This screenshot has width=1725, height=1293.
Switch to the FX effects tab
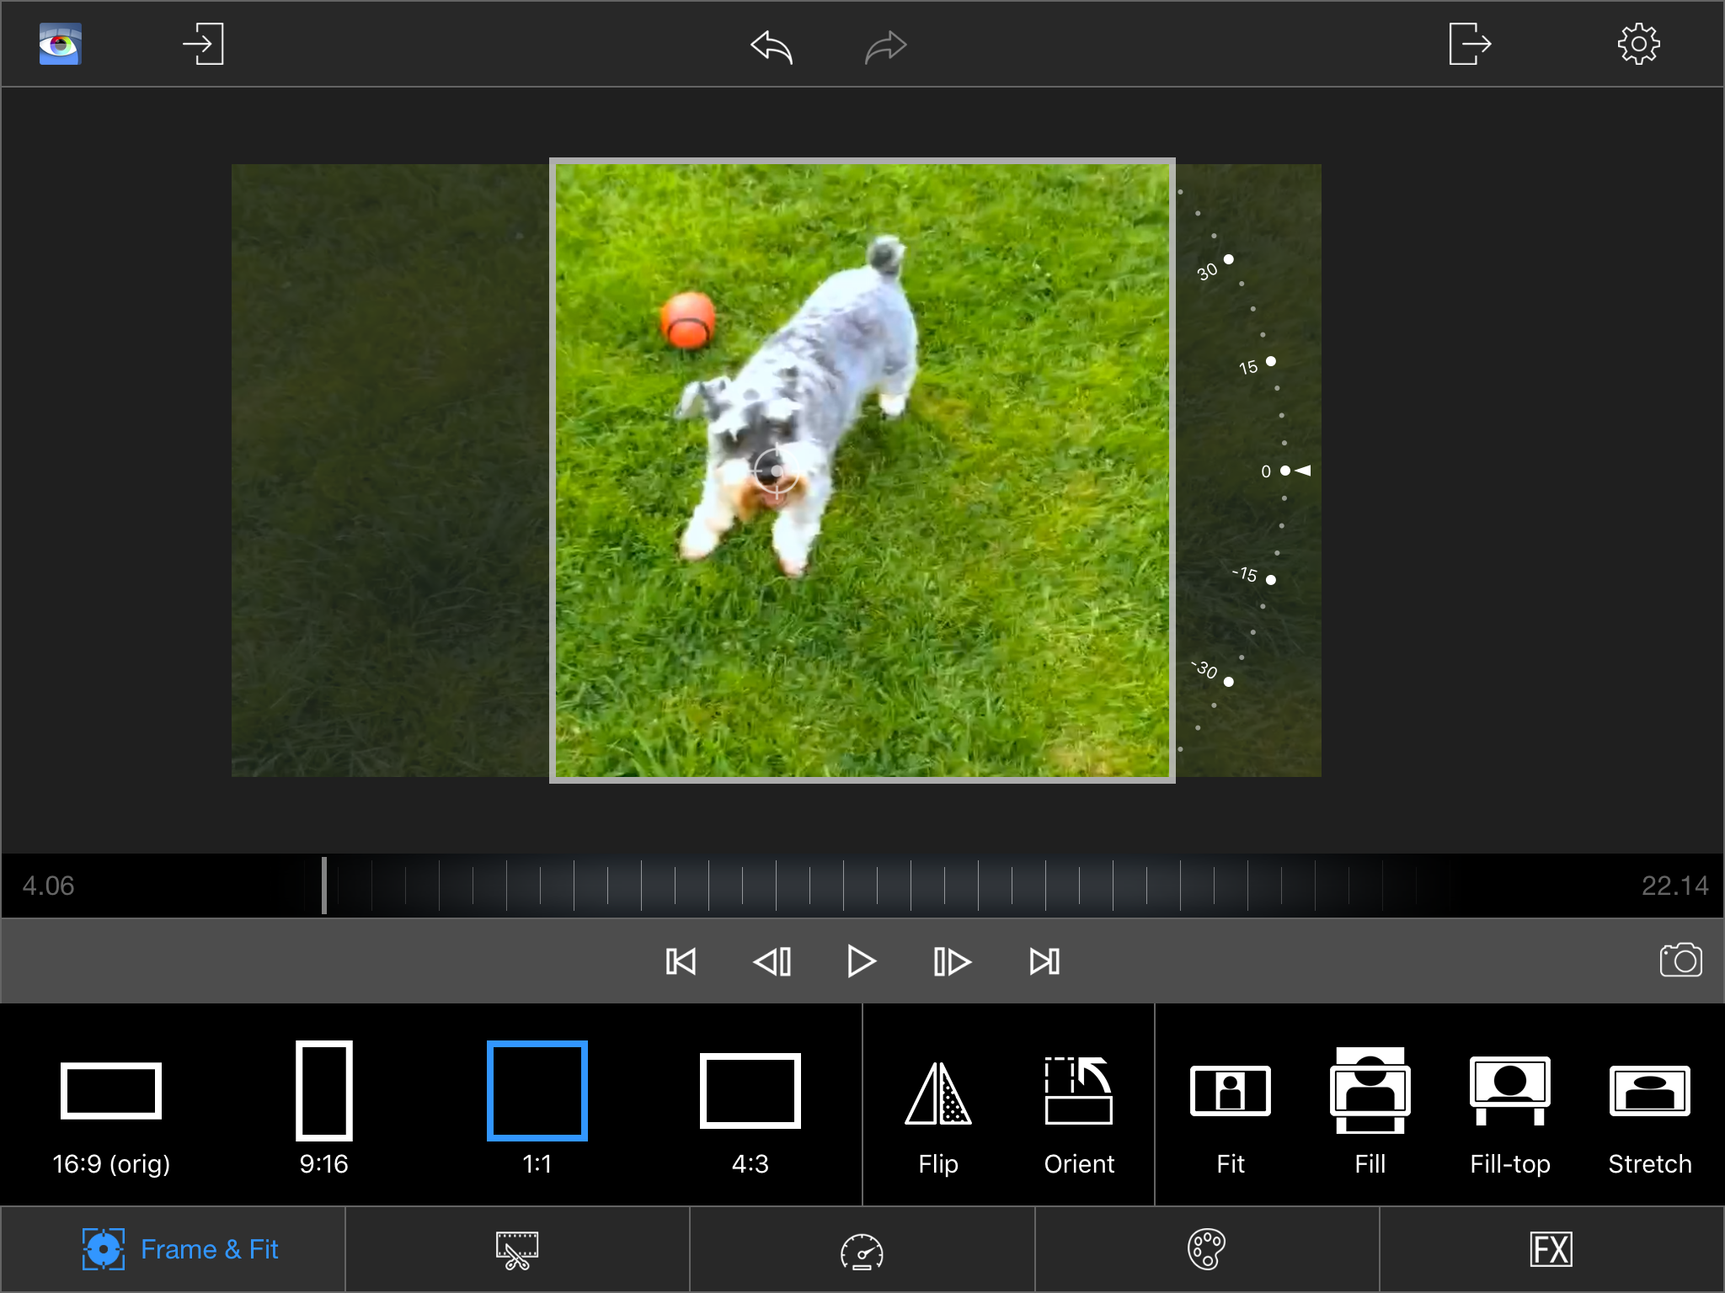click(x=1551, y=1249)
